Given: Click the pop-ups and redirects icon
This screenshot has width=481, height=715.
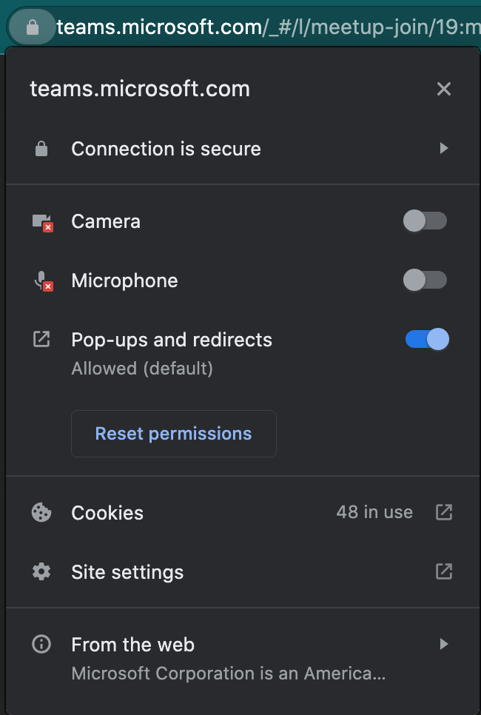Looking at the screenshot, I should coord(41,340).
